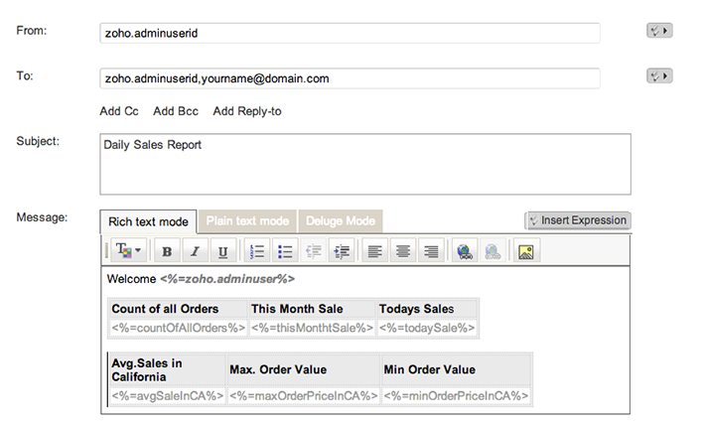703x422 pixels.
Task: Expand the expression picker beside the From field
Action: (x=659, y=31)
